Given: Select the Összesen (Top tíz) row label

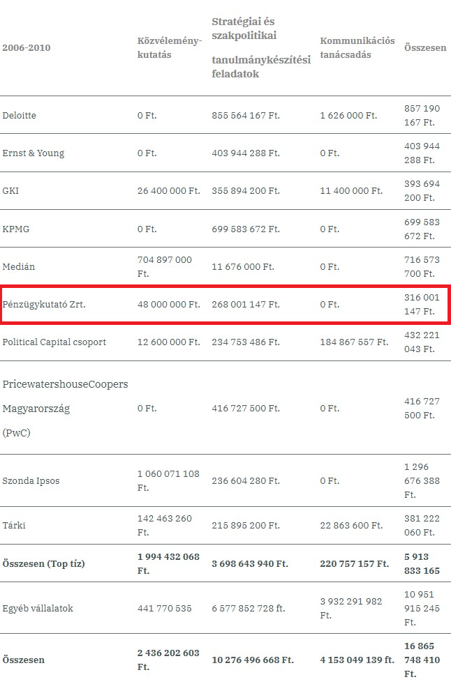Looking at the screenshot, I should pyautogui.click(x=43, y=564).
